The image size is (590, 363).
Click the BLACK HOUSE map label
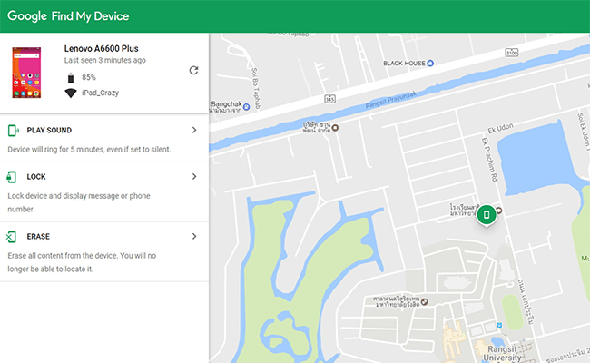404,64
